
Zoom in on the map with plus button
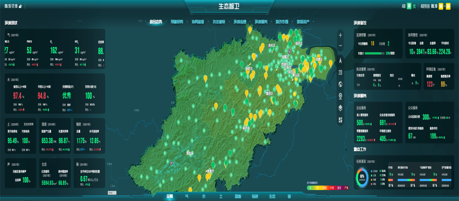(x=340, y=35)
